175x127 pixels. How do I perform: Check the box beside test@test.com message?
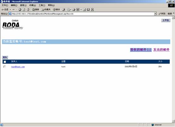[x=4, y=67]
